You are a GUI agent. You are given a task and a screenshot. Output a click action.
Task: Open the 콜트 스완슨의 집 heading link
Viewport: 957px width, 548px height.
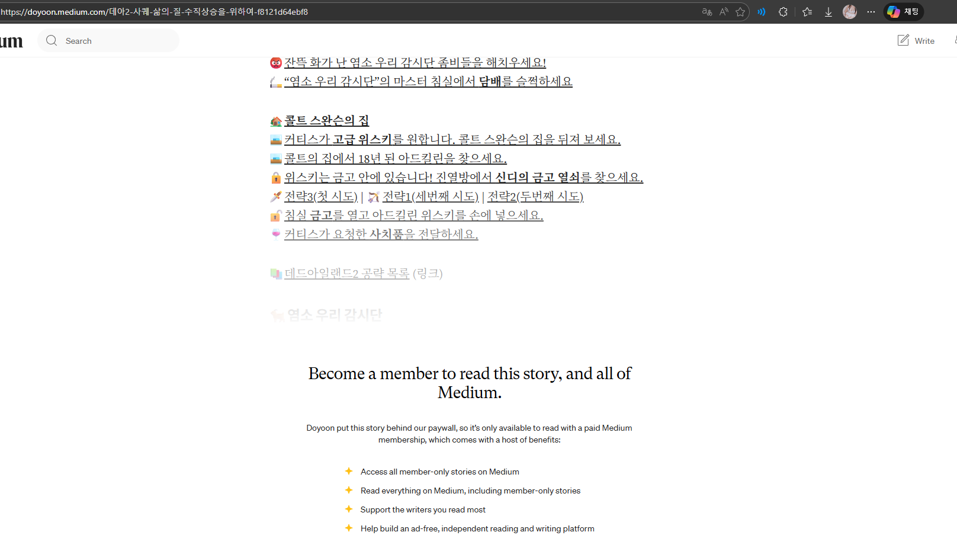tap(326, 121)
